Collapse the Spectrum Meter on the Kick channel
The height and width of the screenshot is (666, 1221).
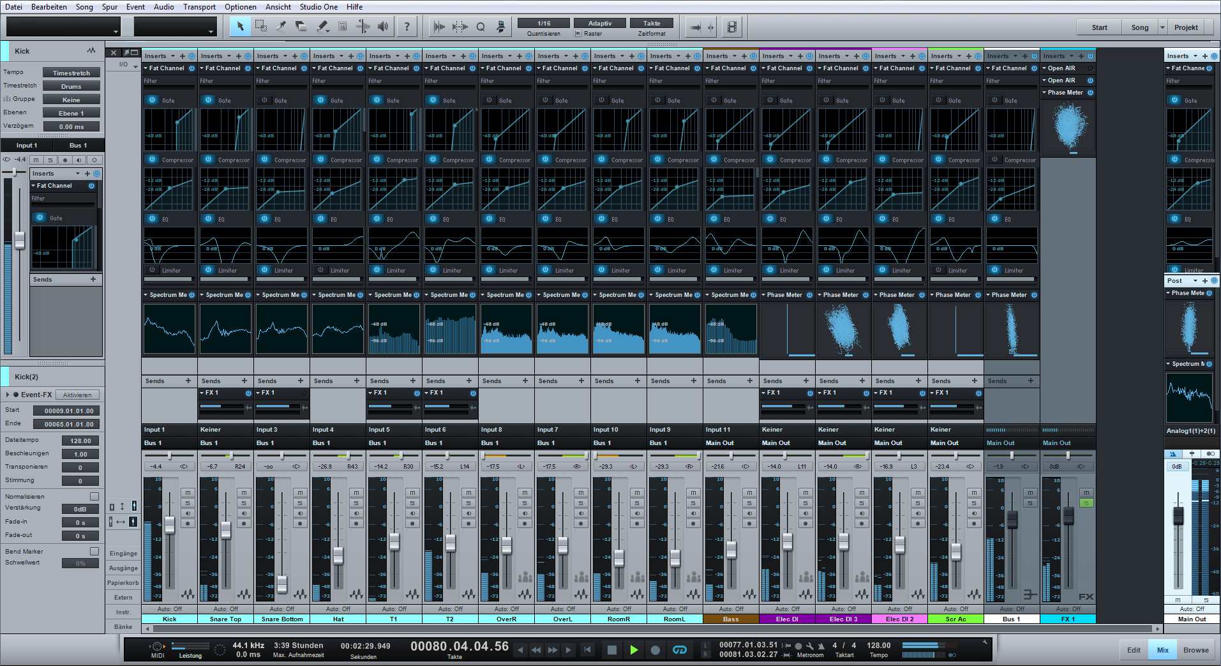point(146,295)
